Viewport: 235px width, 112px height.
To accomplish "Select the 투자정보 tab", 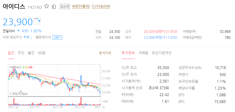I will coord(128,53).
